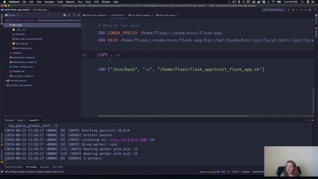Click the Material Palenight theme status widget

click(210, 172)
